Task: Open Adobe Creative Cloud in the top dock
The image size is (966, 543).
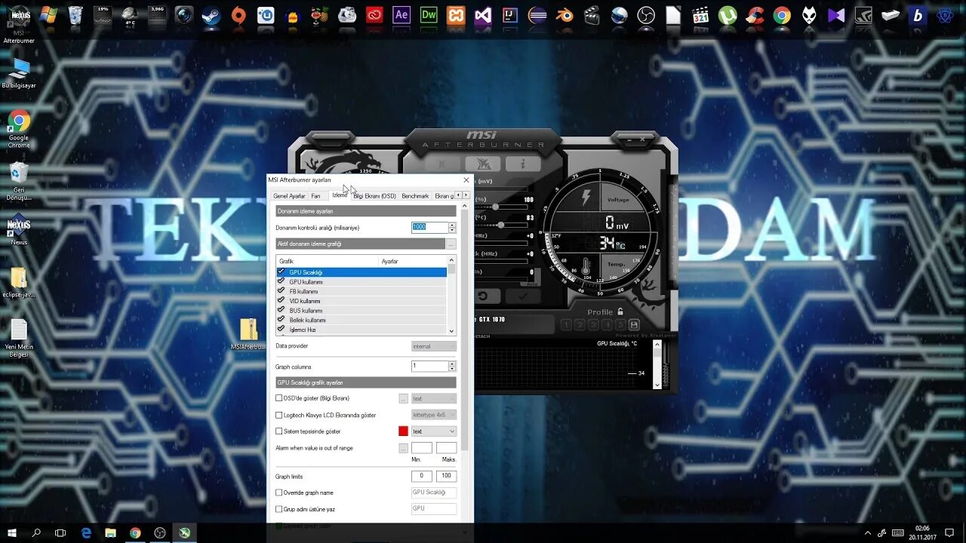Action: [x=374, y=15]
